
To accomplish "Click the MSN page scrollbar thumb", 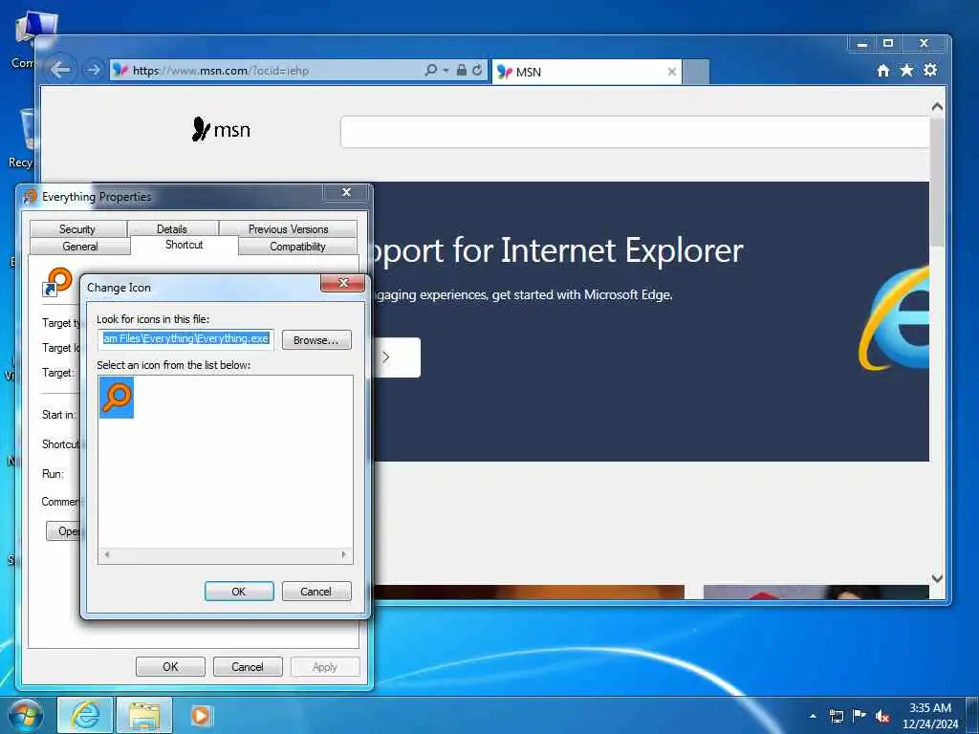I will [x=937, y=181].
